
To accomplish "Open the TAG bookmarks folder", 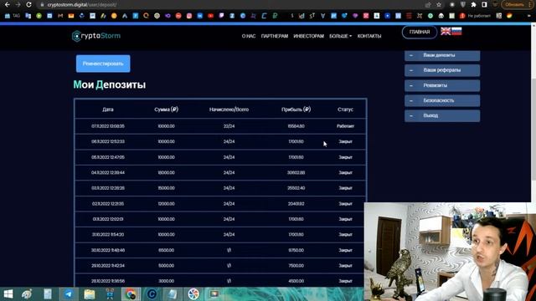I will coord(13,16).
